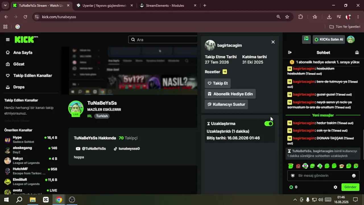Open the profile avatar at top right
The image size is (364, 205).
click(x=351, y=39)
